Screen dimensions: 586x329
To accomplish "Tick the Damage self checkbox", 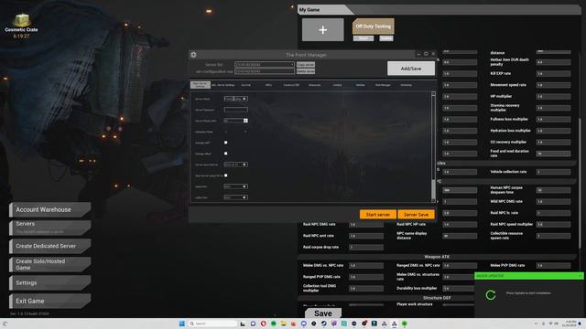I will (x=226, y=143).
